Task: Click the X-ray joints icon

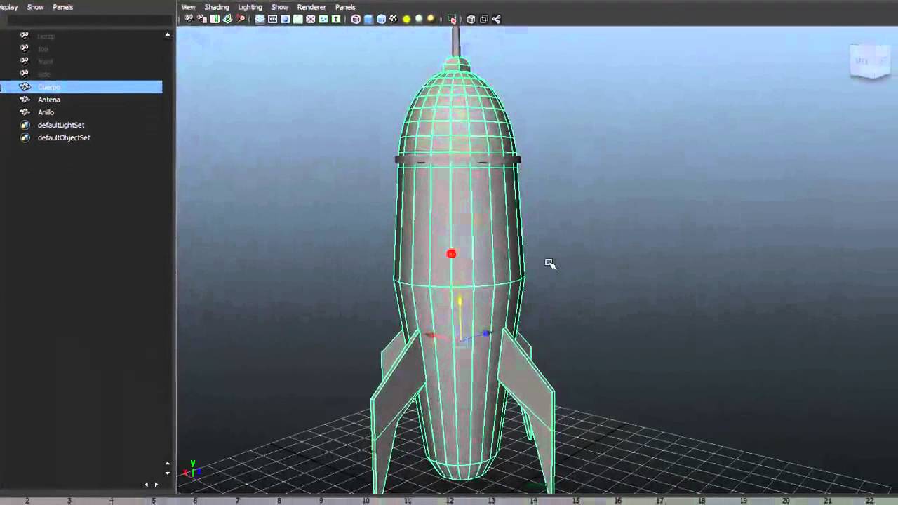Action: 496,19
